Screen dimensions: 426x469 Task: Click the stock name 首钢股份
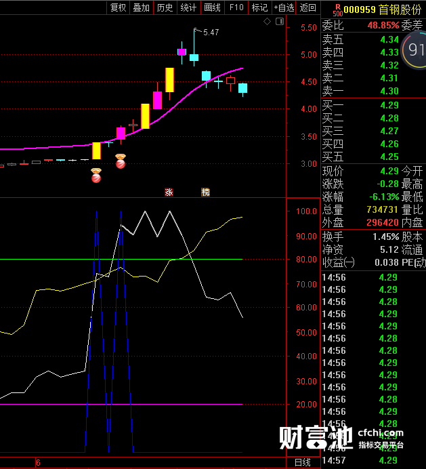[400, 10]
